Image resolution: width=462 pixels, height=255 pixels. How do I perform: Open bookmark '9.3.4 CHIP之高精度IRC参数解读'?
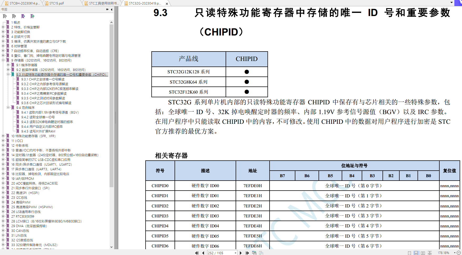point(44,93)
